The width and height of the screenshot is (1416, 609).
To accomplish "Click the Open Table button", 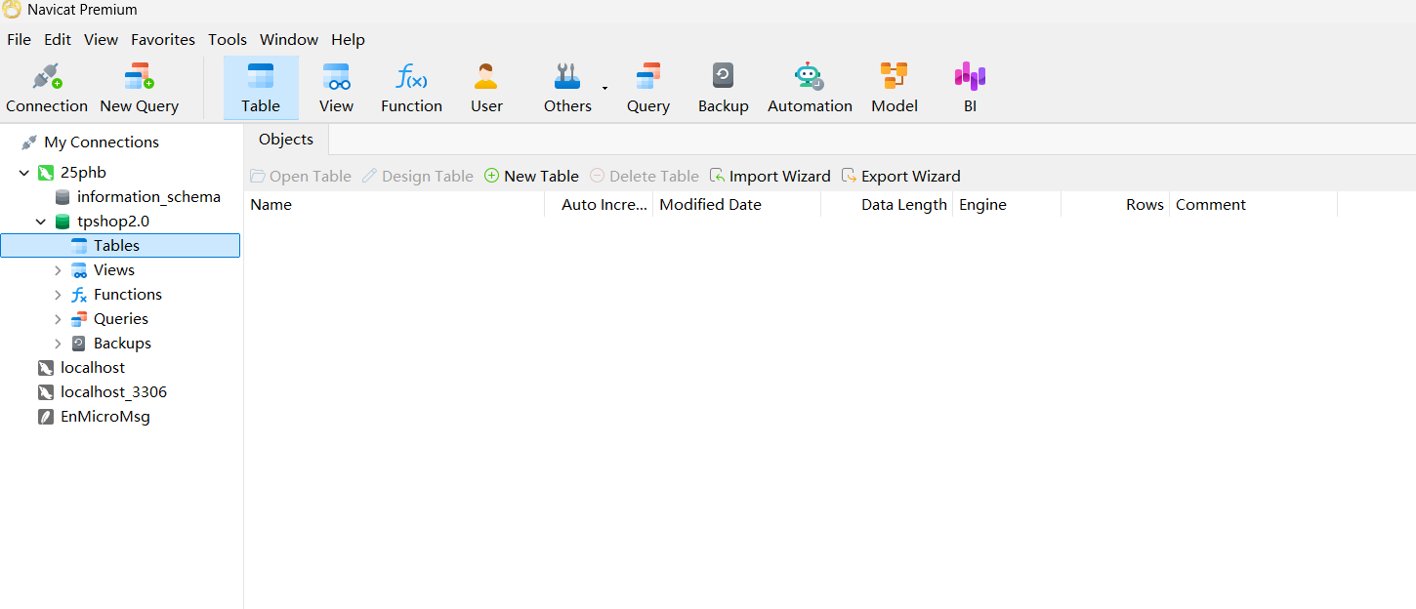I will click(301, 177).
